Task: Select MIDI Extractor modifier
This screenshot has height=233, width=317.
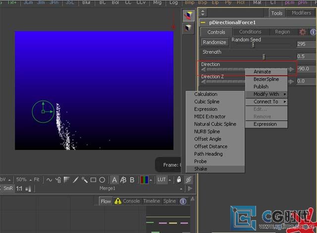Action: tap(215, 117)
